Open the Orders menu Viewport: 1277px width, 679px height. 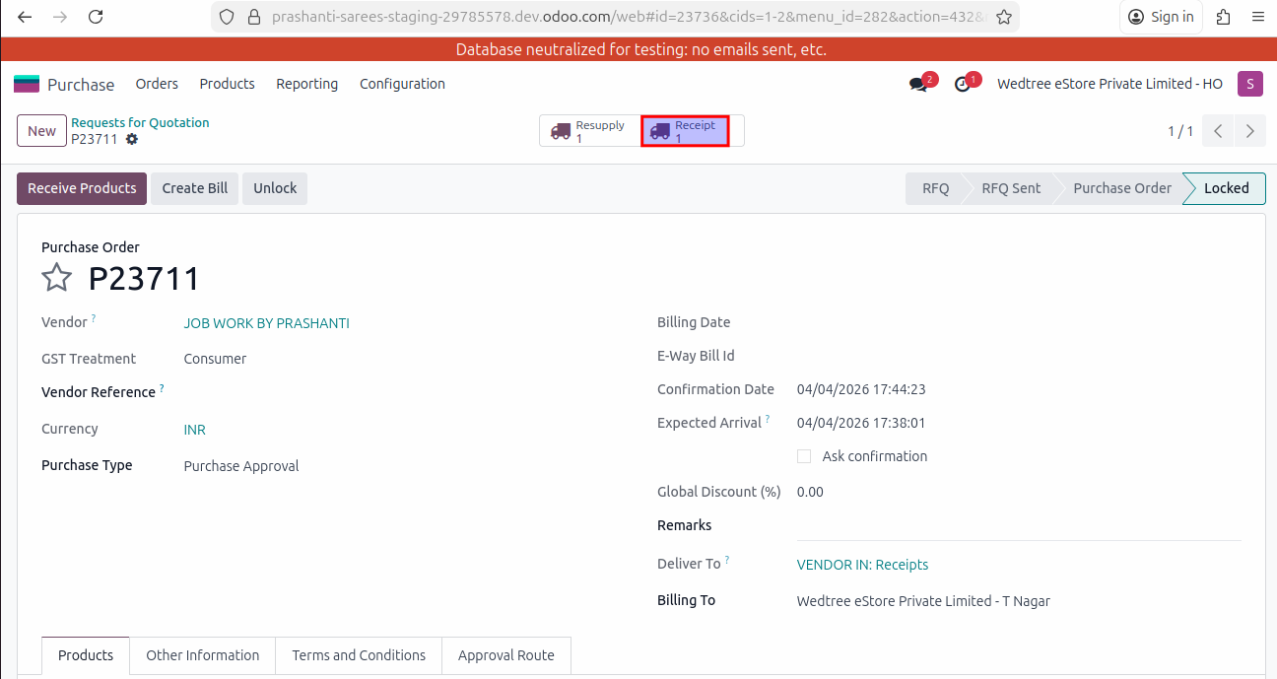pyautogui.click(x=157, y=84)
